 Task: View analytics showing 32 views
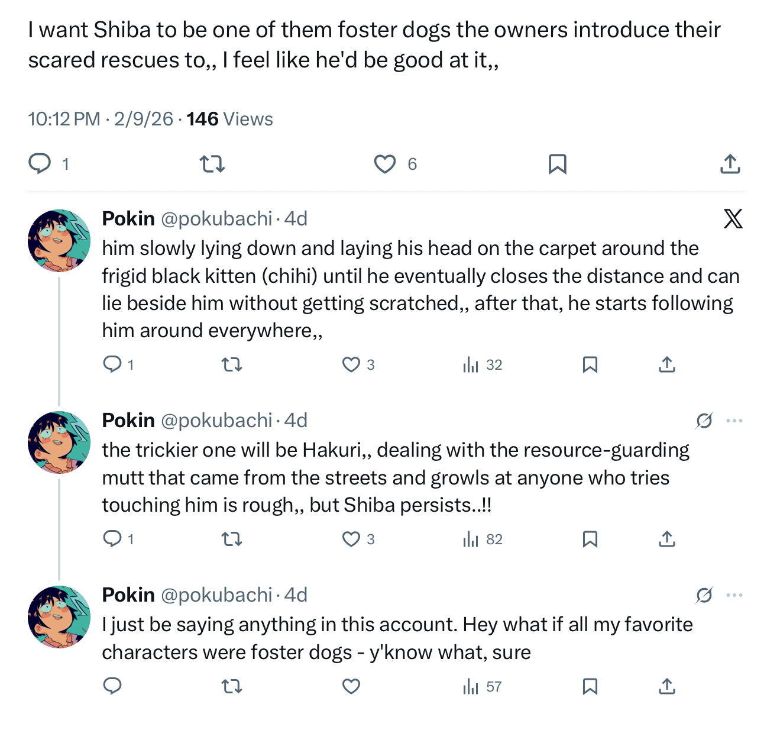pyautogui.click(x=482, y=364)
